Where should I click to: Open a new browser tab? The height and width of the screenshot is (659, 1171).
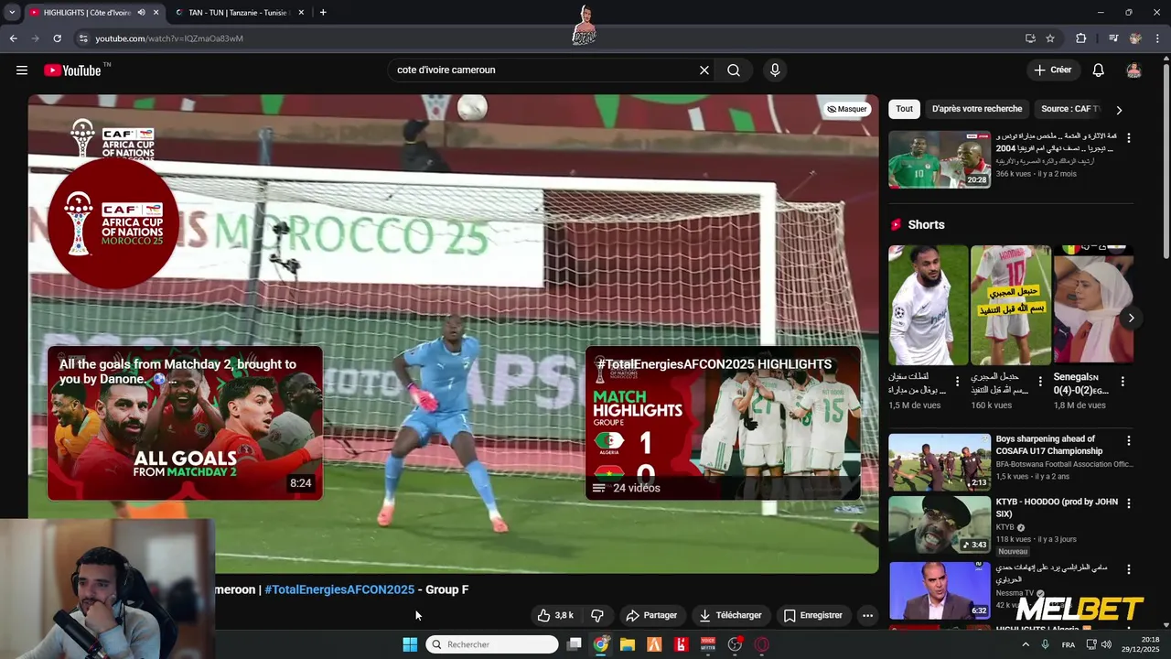(323, 13)
